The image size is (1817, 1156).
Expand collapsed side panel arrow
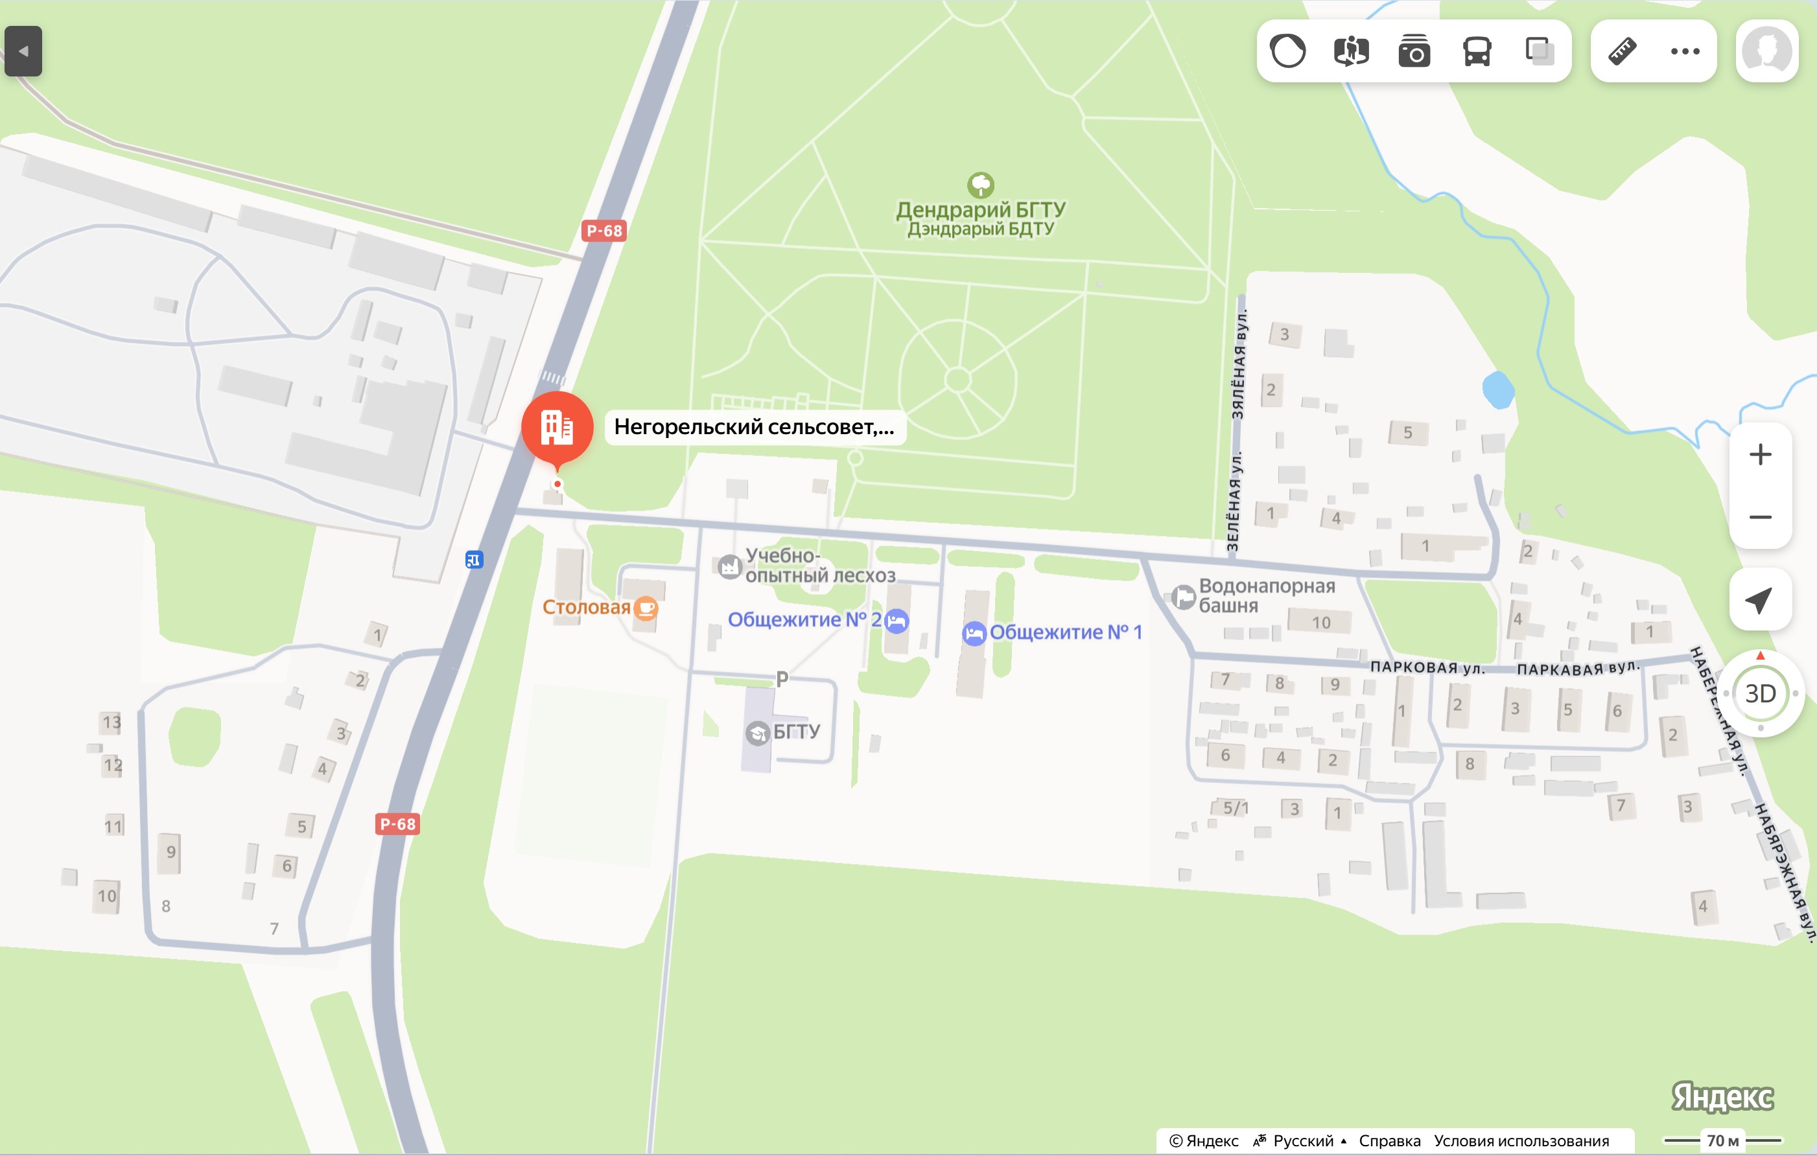tap(23, 51)
